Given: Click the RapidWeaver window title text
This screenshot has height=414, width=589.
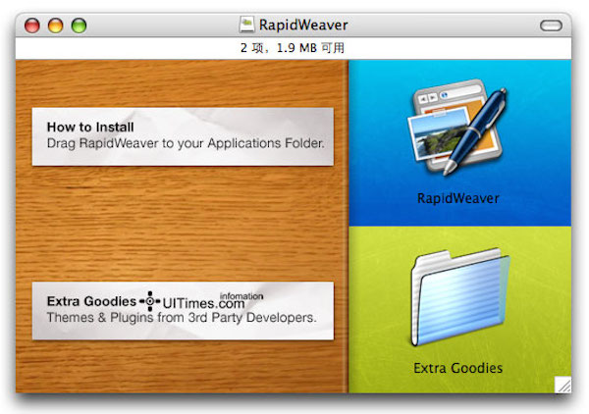Looking at the screenshot, I should coord(303,26).
